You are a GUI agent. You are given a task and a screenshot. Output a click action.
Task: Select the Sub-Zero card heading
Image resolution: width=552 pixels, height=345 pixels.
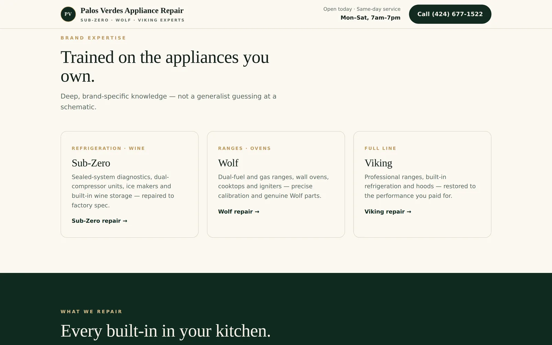pyautogui.click(x=91, y=163)
